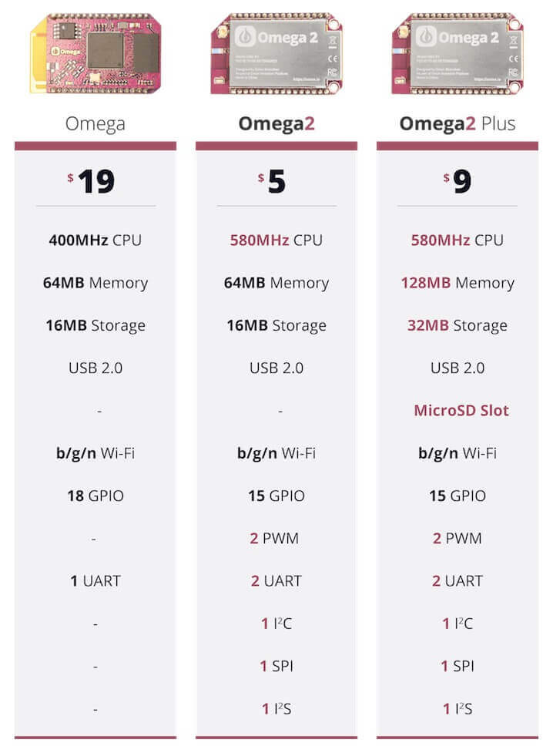
Task: Select the Omega2 column heading
Action: coord(276,124)
